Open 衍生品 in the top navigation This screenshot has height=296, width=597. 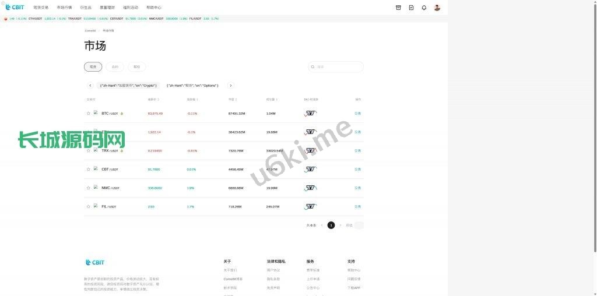[86, 8]
